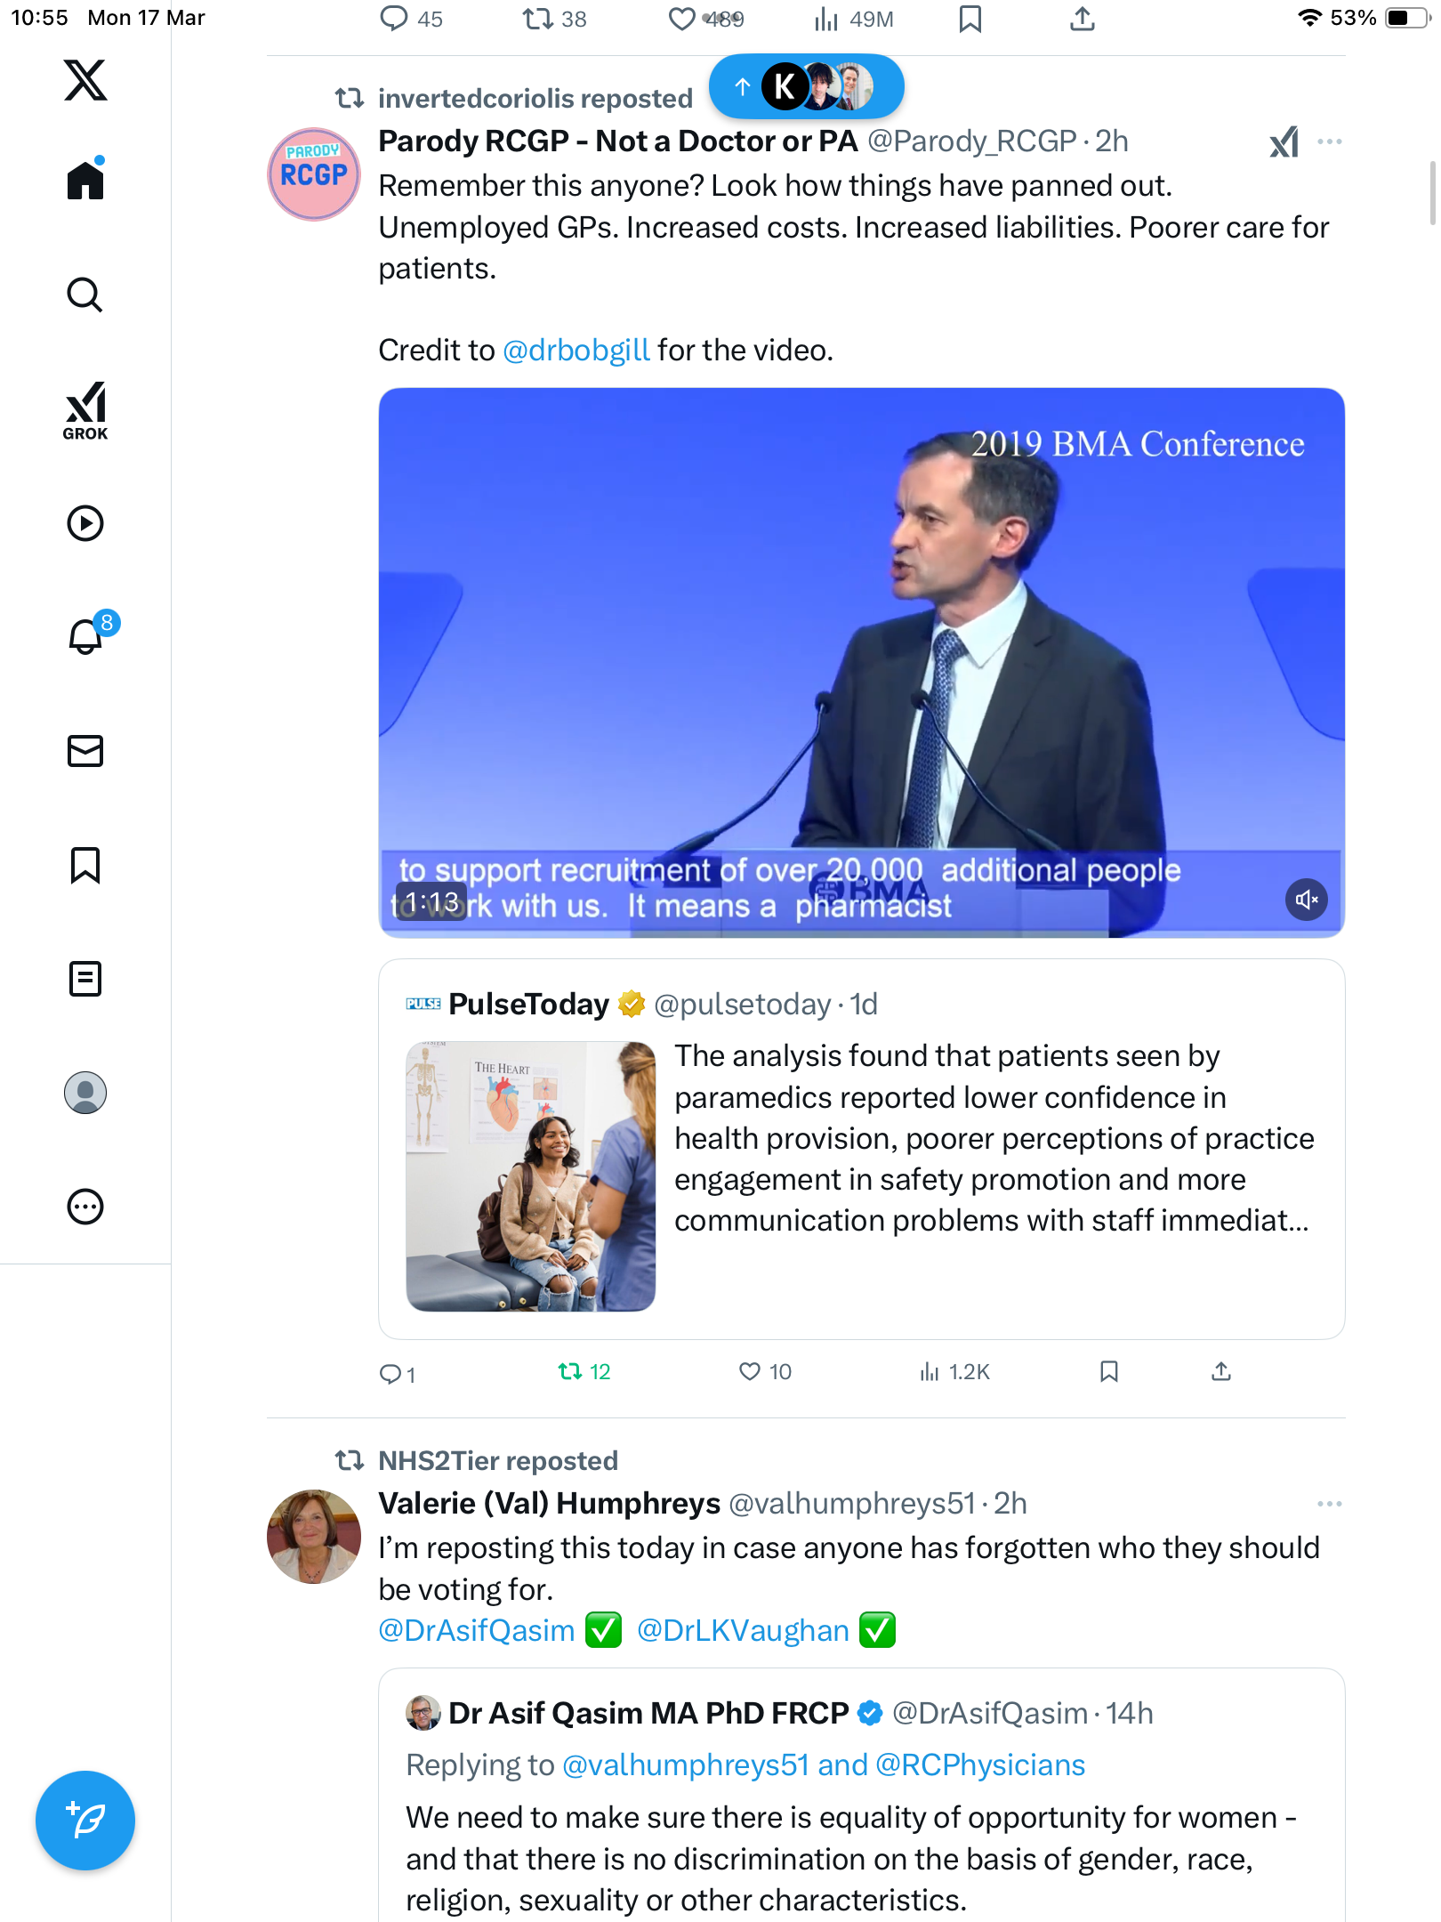This screenshot has width=1441, height=1922.
Task: Open Bookmarks in the sidebar
Action: pyautogui.click(x=85, y=865)
